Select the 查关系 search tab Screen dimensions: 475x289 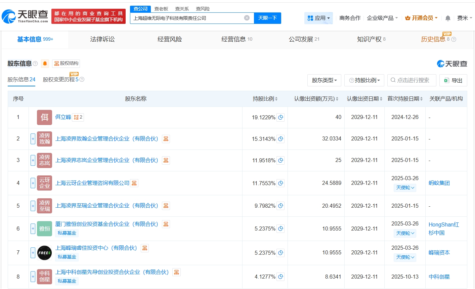pos(182,9)
